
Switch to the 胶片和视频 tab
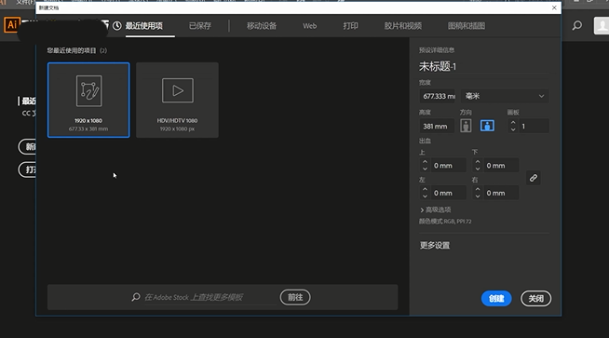tap(403, 26)
